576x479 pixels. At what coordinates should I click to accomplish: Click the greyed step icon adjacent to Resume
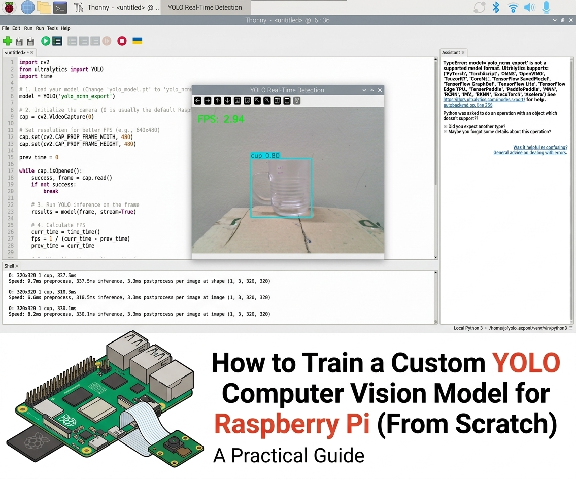coord(95,41)
